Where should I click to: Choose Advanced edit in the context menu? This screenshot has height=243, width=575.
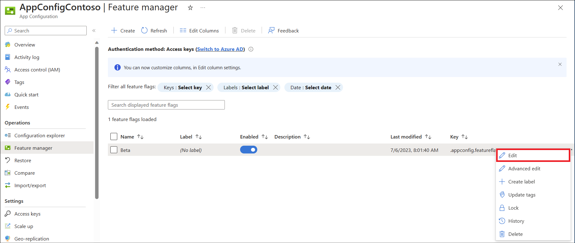coord(533,168)
